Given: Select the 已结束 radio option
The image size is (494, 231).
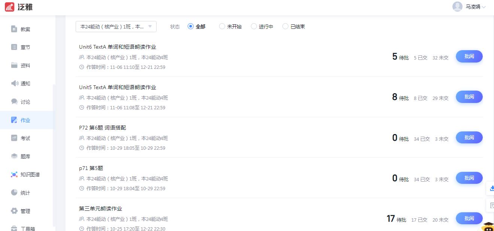Looking at the screenshot, I should 285,27.
